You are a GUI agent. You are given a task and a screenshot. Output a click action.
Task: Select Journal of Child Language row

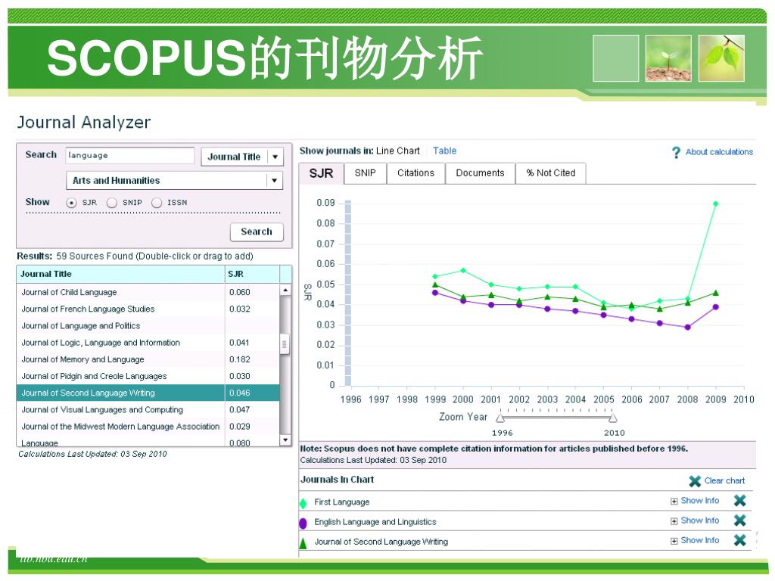[148, 293]
